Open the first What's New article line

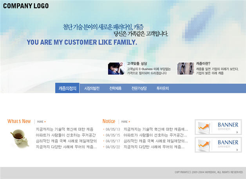pos(65,129)
